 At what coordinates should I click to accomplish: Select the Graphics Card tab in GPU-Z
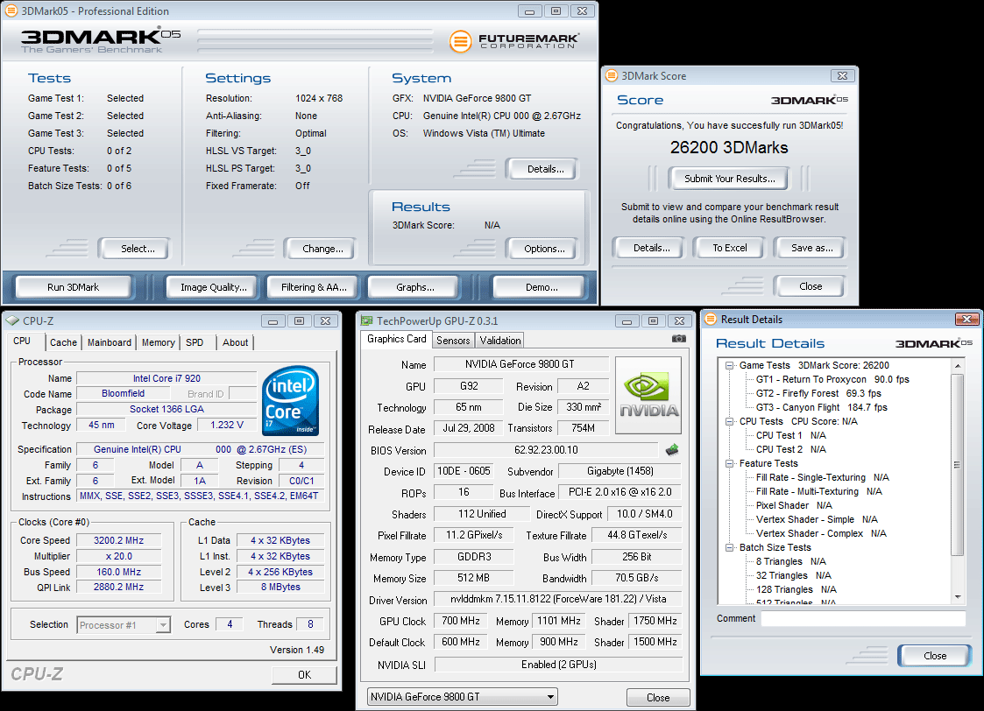(397, 339)
